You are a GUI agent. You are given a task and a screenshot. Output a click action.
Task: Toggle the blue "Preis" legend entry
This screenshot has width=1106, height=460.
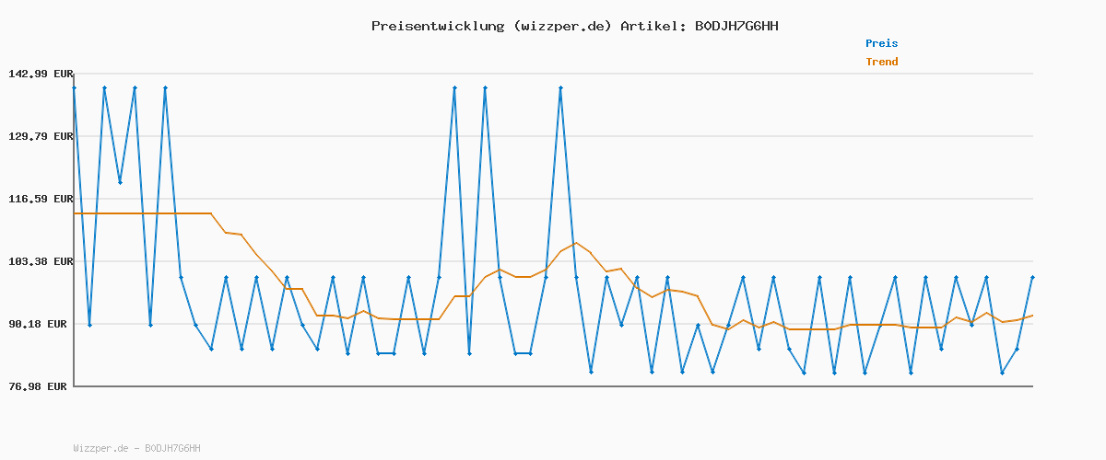pyautogui.click(x=881, y=43)
